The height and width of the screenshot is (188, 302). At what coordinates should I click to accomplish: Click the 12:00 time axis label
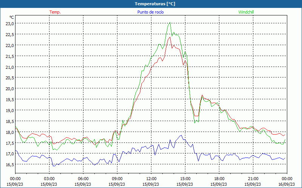point(151,179)
